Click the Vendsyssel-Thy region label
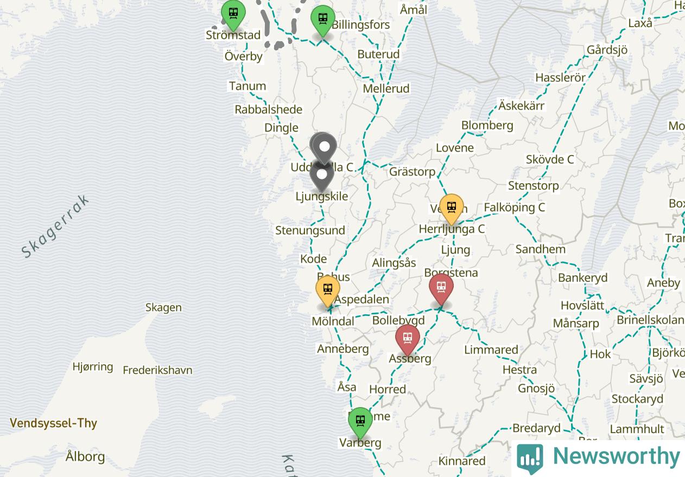This screenshot has height=477, width=685. [53, 423]
